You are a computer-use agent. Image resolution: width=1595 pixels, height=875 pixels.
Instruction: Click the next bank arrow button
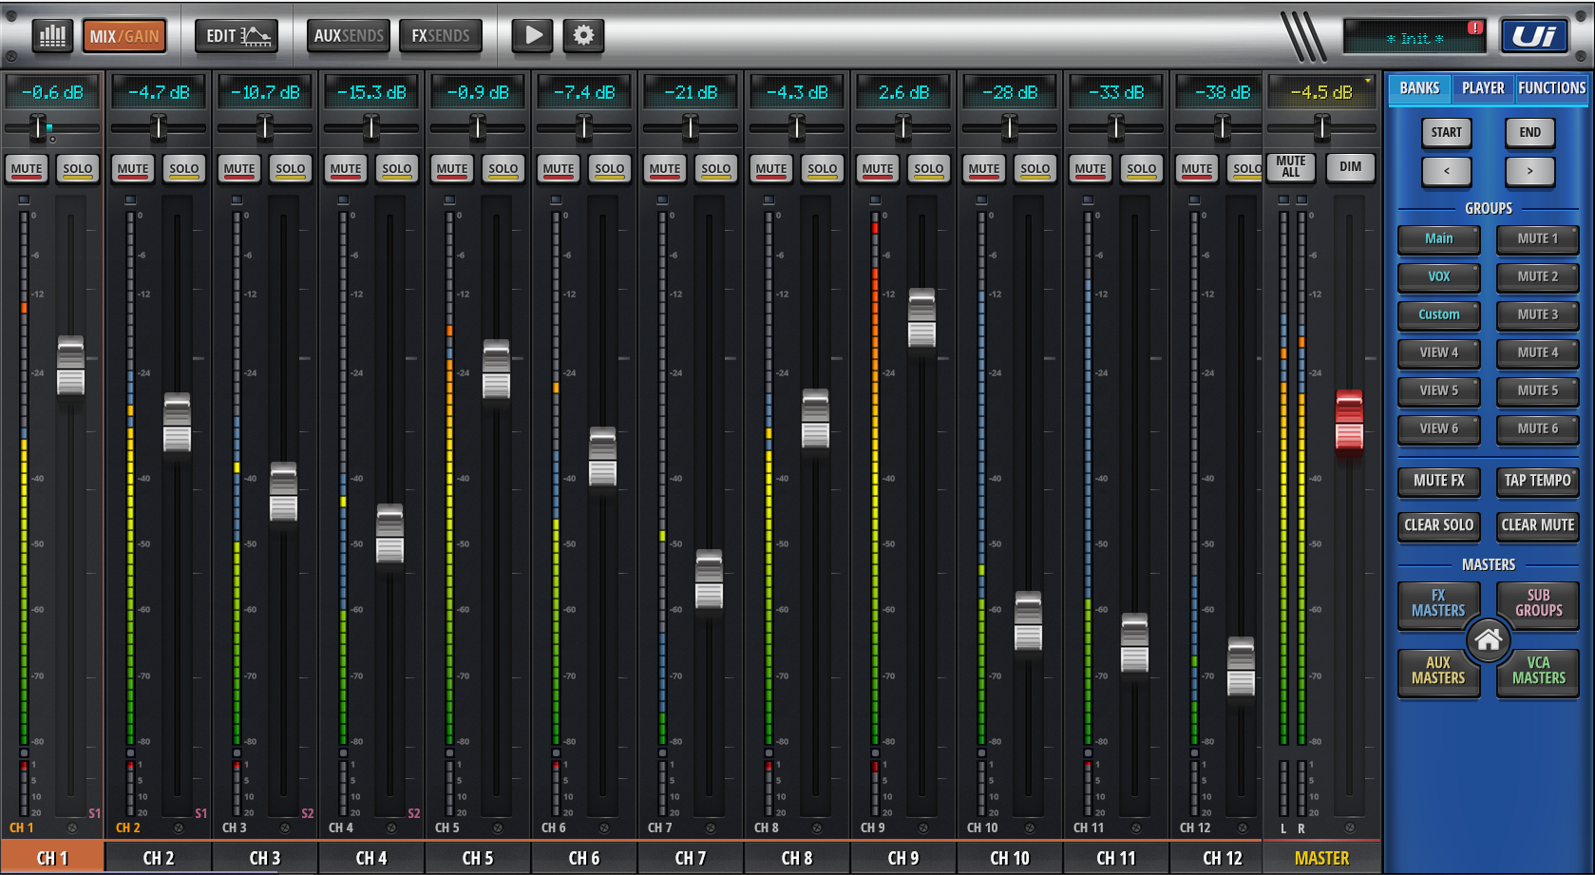(x=1529, y=171)
